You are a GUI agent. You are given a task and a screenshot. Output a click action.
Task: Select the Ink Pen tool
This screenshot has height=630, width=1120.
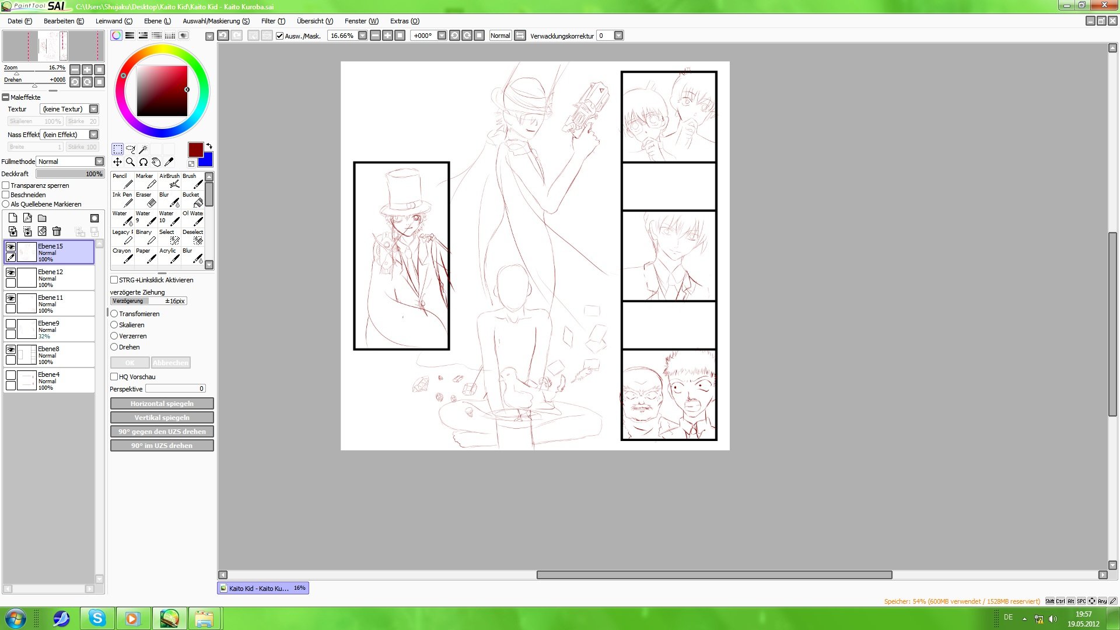click(123, 199)
